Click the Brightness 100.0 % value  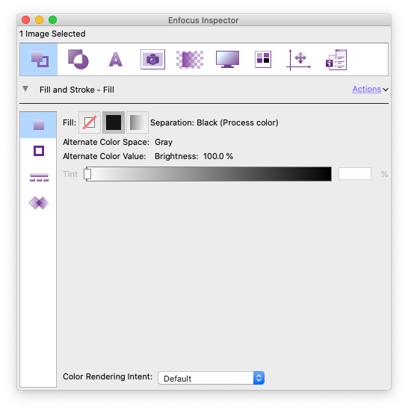pos(194,156)
